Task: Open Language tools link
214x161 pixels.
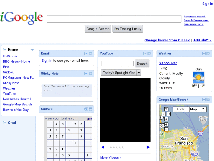Action: click(193, 24)
